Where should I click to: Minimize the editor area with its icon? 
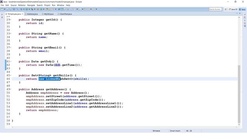coord(237,14)
